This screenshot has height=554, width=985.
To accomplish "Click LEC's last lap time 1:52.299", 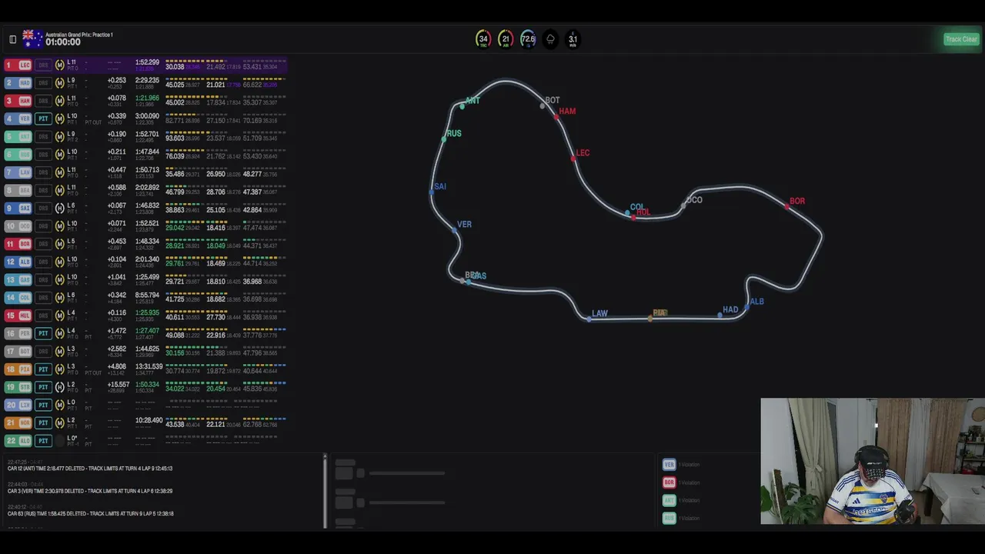I will click(147, 62).
